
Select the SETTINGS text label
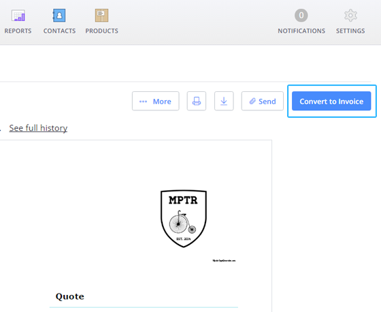[350, 31]
